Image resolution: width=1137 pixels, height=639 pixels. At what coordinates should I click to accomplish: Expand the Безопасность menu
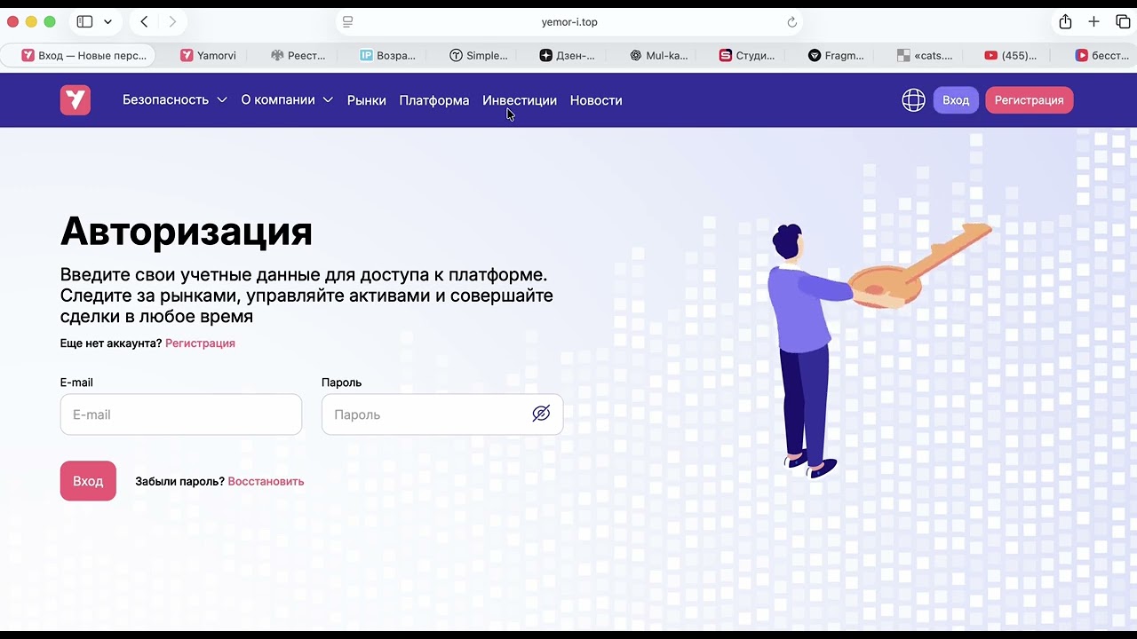175,100
